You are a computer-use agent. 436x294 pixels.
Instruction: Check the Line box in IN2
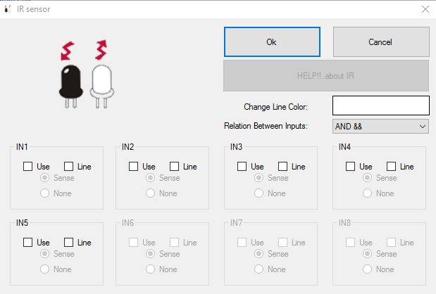(x=175, y=167)
